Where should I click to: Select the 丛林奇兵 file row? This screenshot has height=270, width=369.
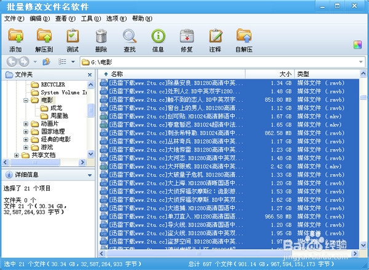tap(229, 142)
